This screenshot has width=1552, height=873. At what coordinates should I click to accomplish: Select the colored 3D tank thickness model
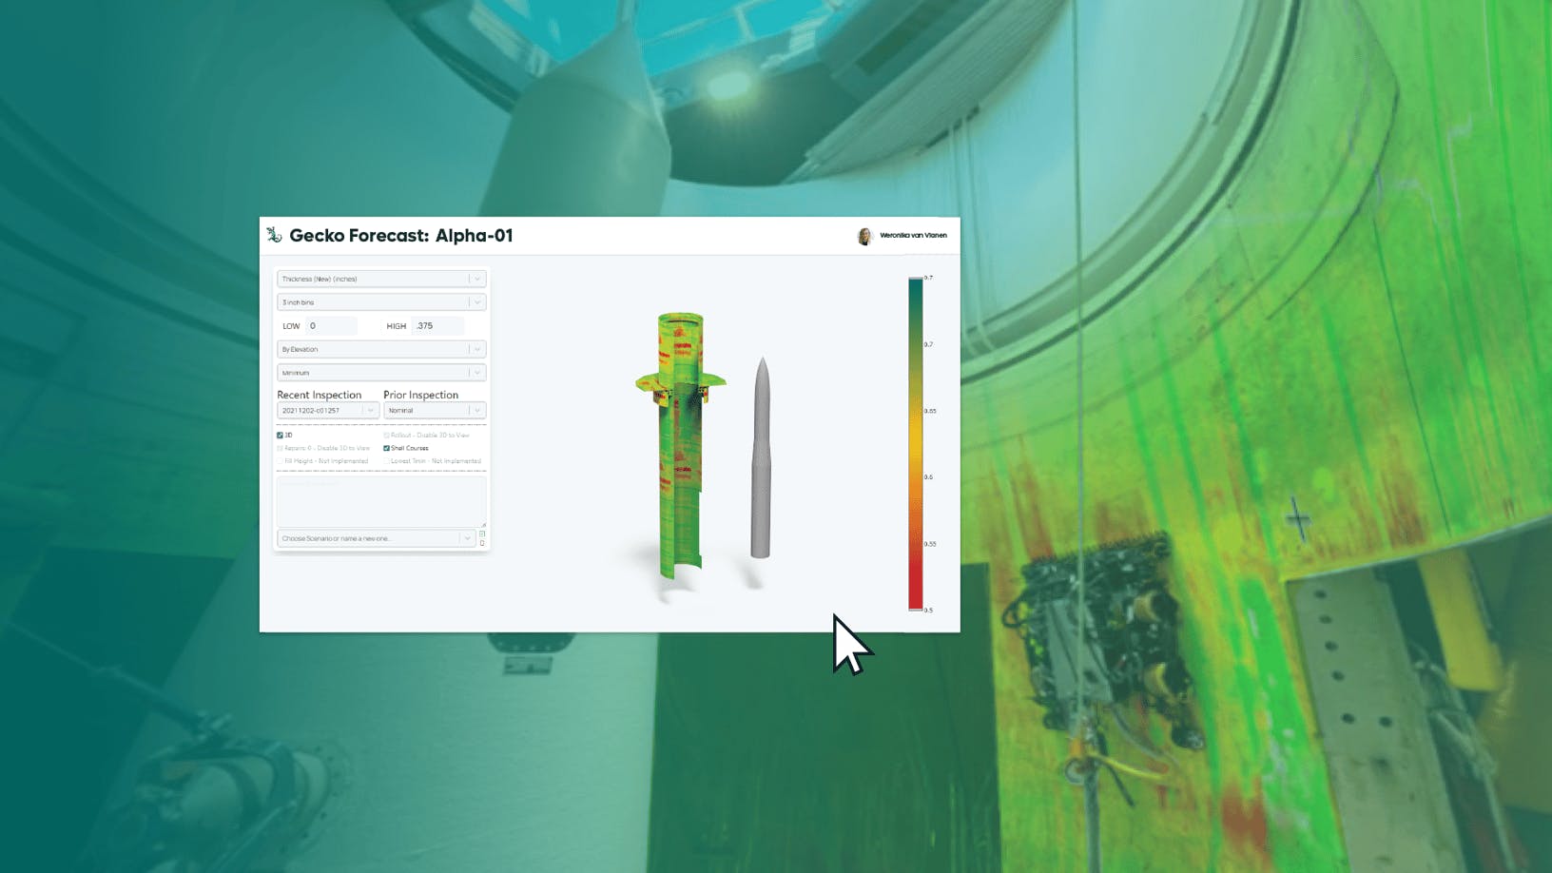click(x=680, y=444)
